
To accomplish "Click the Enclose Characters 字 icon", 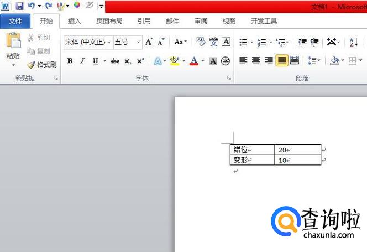I will pos(226,61).
